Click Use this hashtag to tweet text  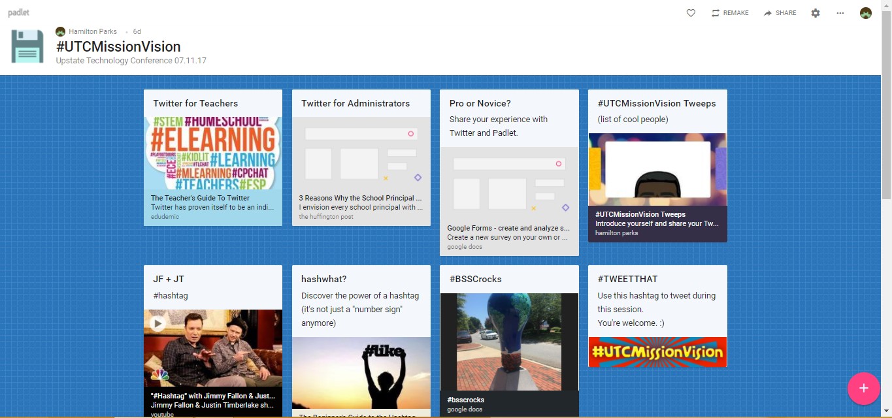point(656,302)
